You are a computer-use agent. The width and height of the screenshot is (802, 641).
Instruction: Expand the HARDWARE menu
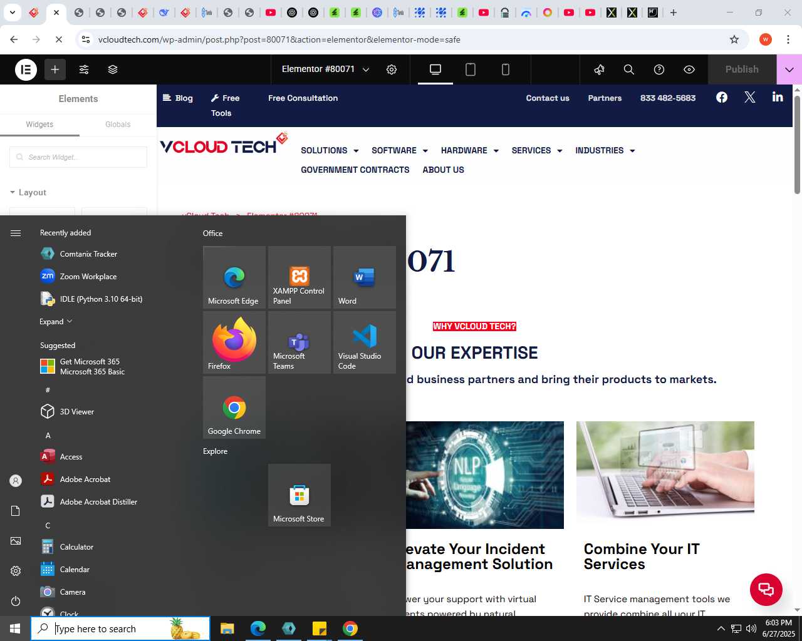coord(470,151)
